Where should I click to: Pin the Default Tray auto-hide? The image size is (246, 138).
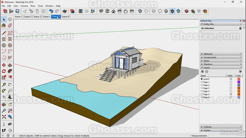240,21
